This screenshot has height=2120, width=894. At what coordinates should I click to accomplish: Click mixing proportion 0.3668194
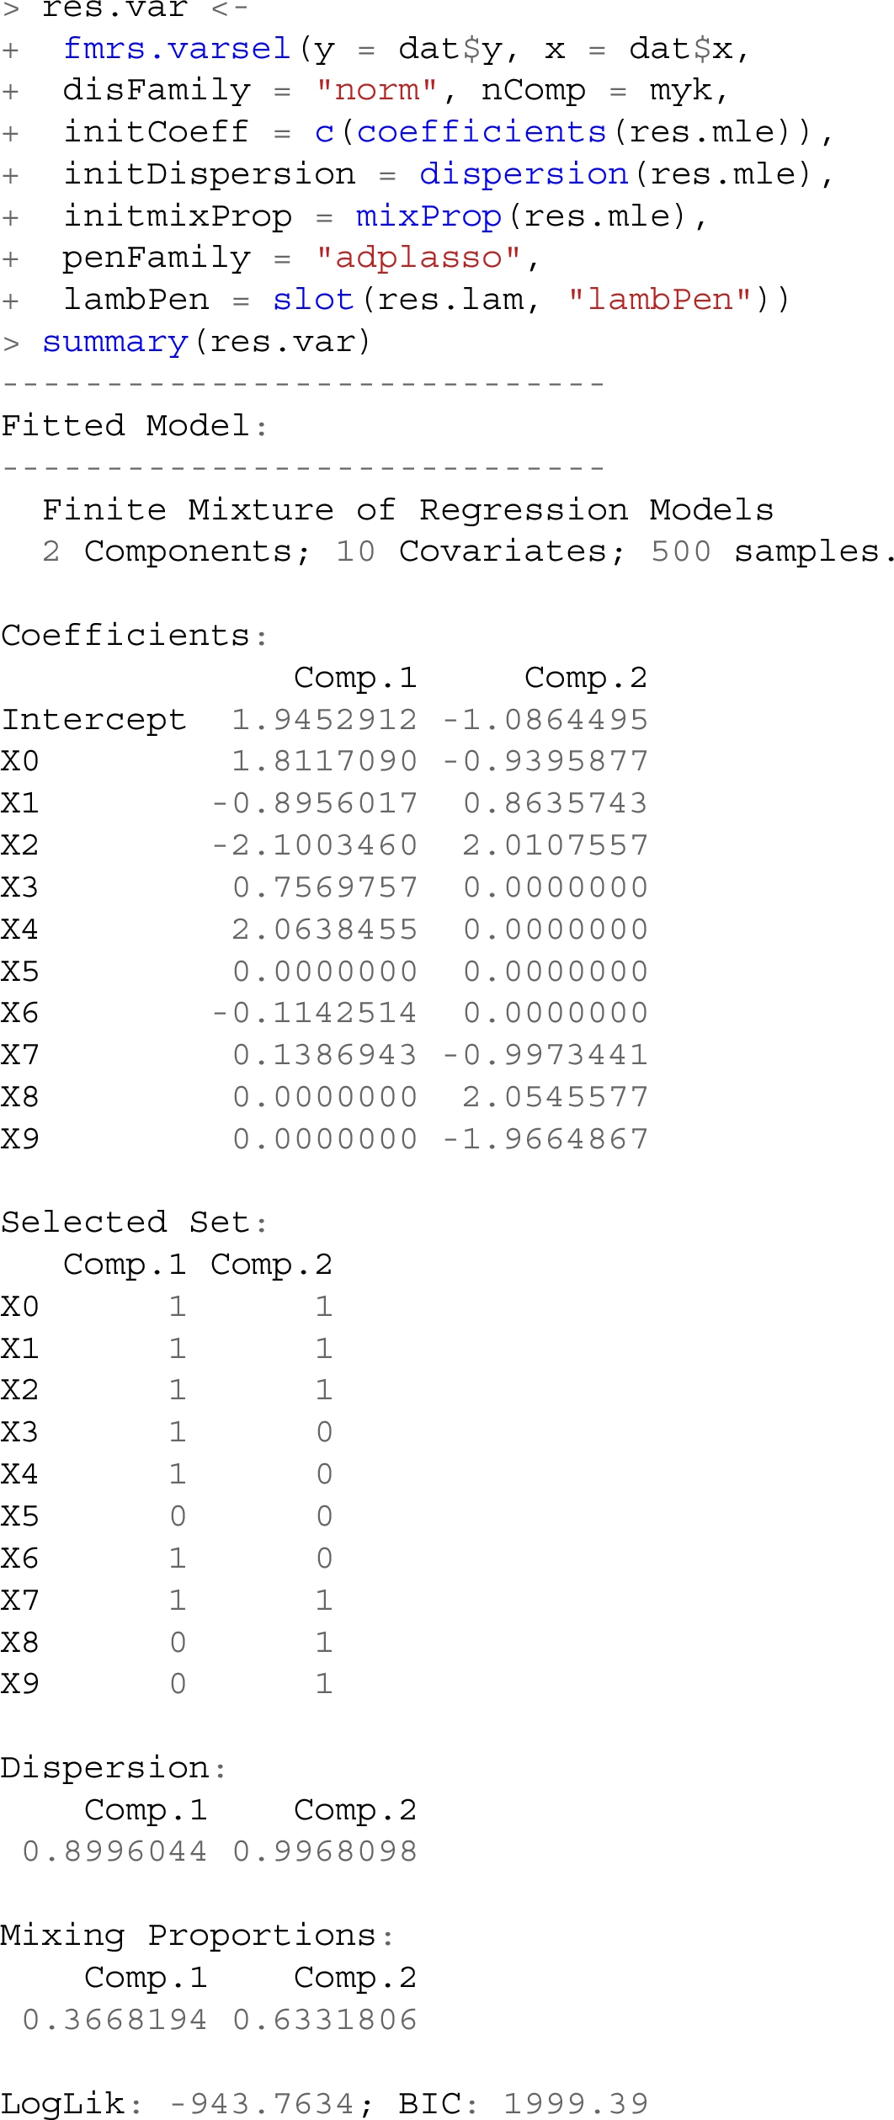coord(114,2020)
